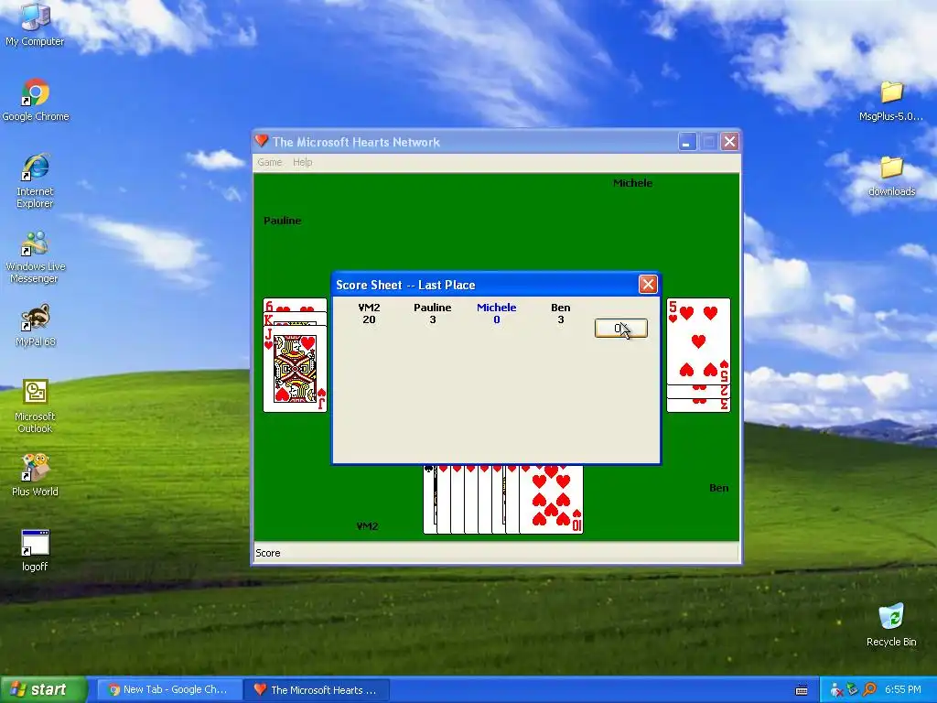Image resolution: width=937 pixels, height=703 pixels.
Task: Click the keyboard icon in taskbar
Action: pos(802,690)
